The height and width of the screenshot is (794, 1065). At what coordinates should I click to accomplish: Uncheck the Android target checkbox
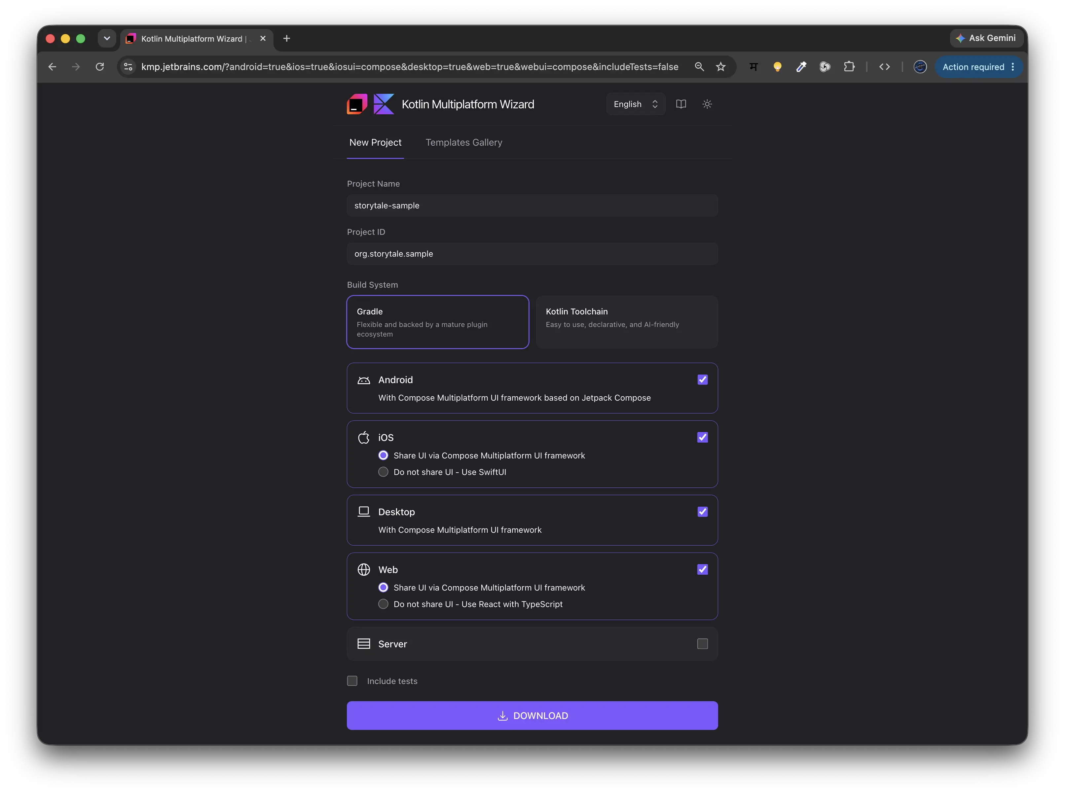click(702, 380)
